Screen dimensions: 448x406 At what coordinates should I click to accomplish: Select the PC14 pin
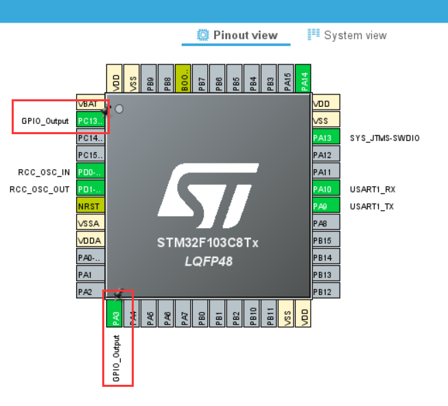coord(91,138)
